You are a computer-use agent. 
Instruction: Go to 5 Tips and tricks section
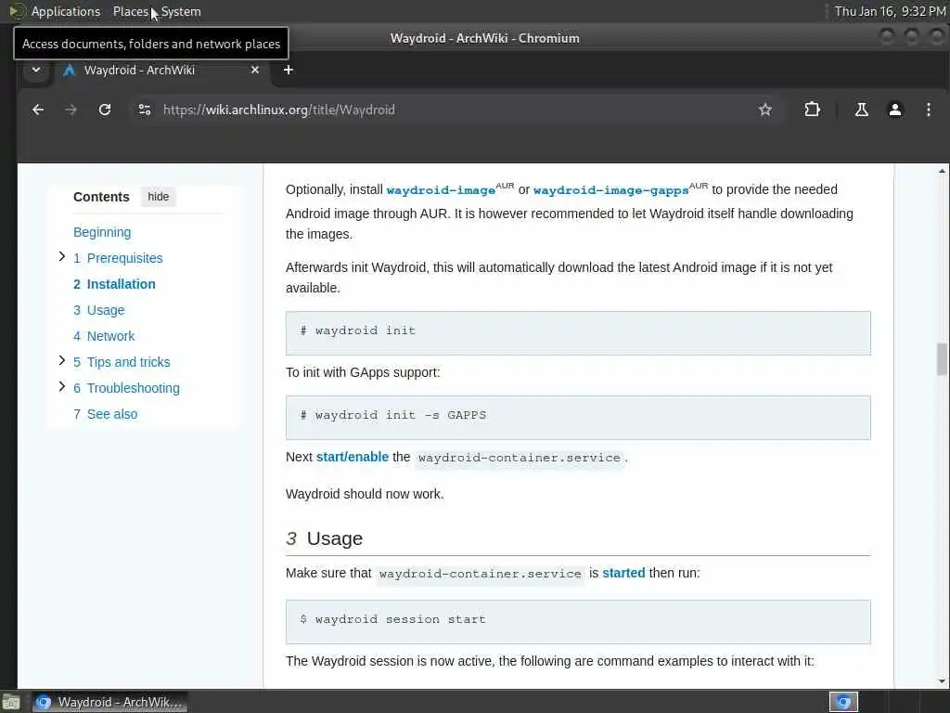pos(122,363)
